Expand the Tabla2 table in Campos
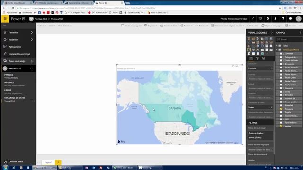The image size is (303, 170). [x=277, y=46]
